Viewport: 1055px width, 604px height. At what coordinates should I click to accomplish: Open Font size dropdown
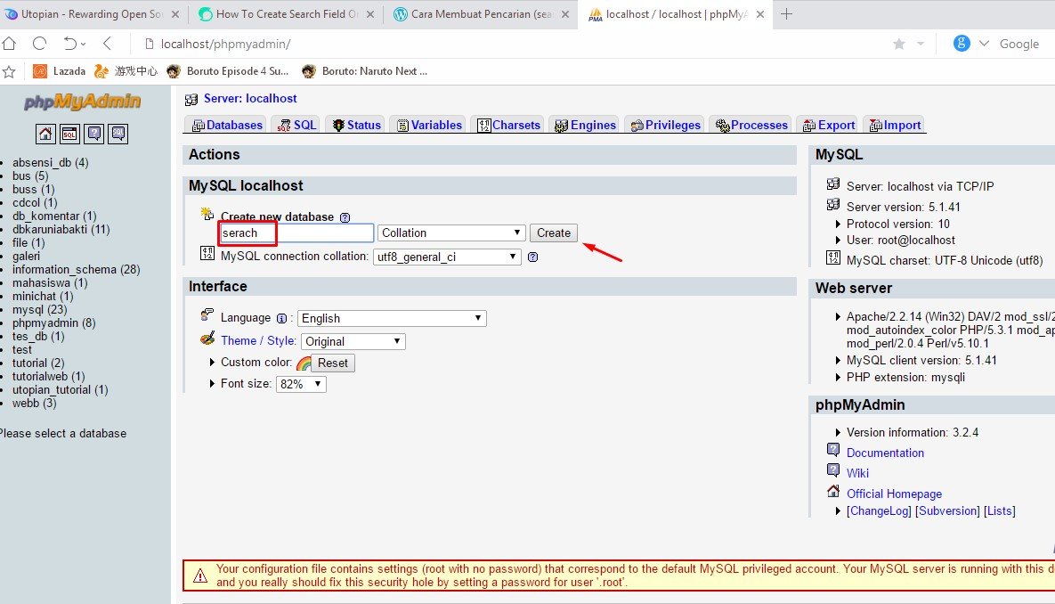(301, 384)
